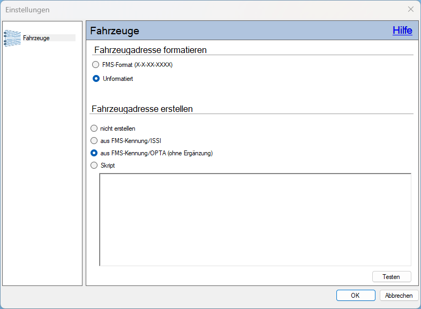Viewport: 421px width, 309px height.
Task: Close the Einstellungen dialog window
Action: click(410, 10)
